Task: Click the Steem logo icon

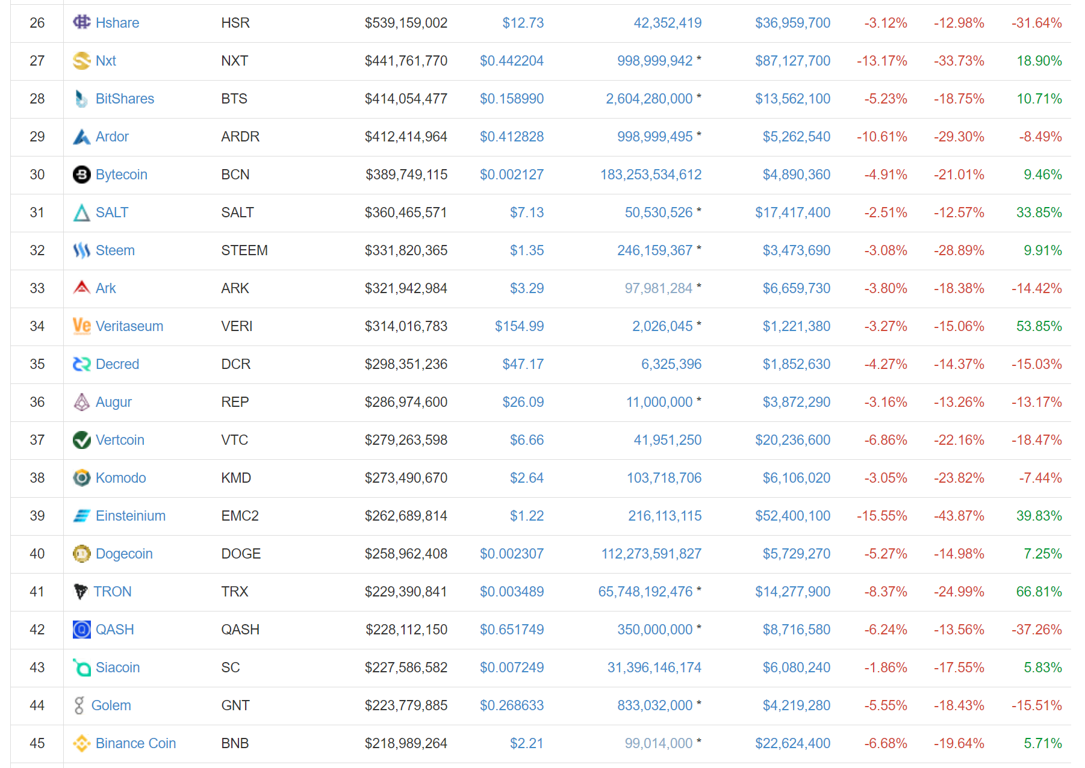Action: pos(81,250)
